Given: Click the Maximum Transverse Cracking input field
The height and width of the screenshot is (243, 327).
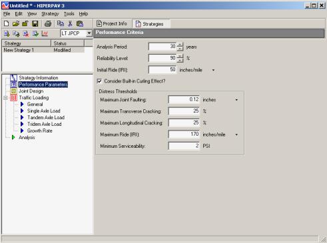Looking at the screenshot, I should click(x=184, y=111).
